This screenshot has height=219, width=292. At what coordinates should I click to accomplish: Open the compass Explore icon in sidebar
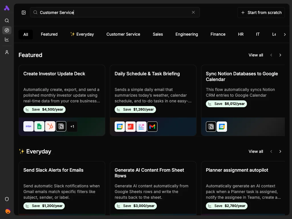[x=7, y=30]
